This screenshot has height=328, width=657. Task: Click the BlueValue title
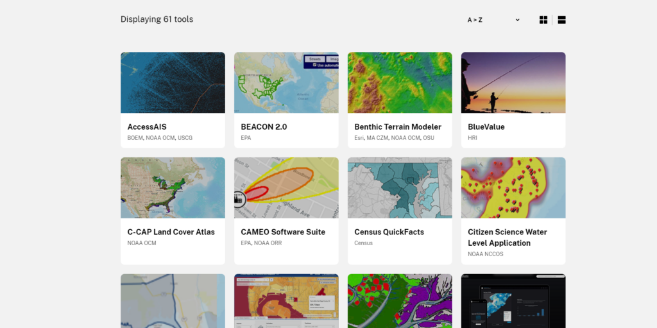486,126
